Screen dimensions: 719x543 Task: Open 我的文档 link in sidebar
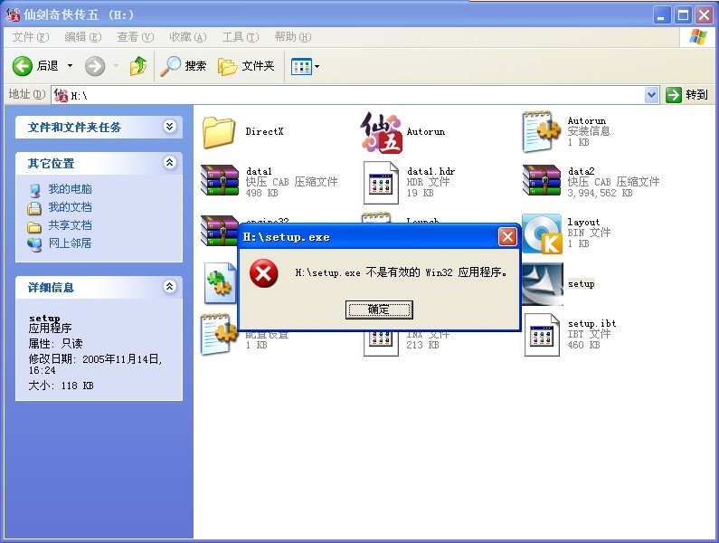[71, 207]
